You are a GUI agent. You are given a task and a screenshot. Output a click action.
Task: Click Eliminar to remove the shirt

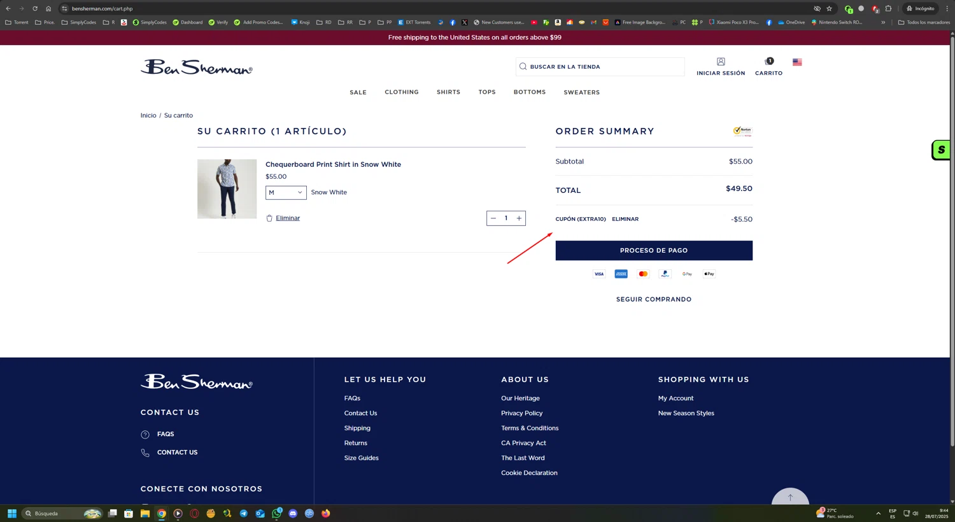[x=288, y=218]
